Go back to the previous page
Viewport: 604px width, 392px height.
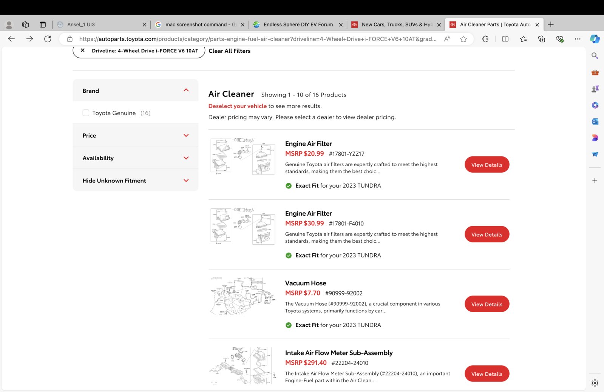(x=11, y=39)
